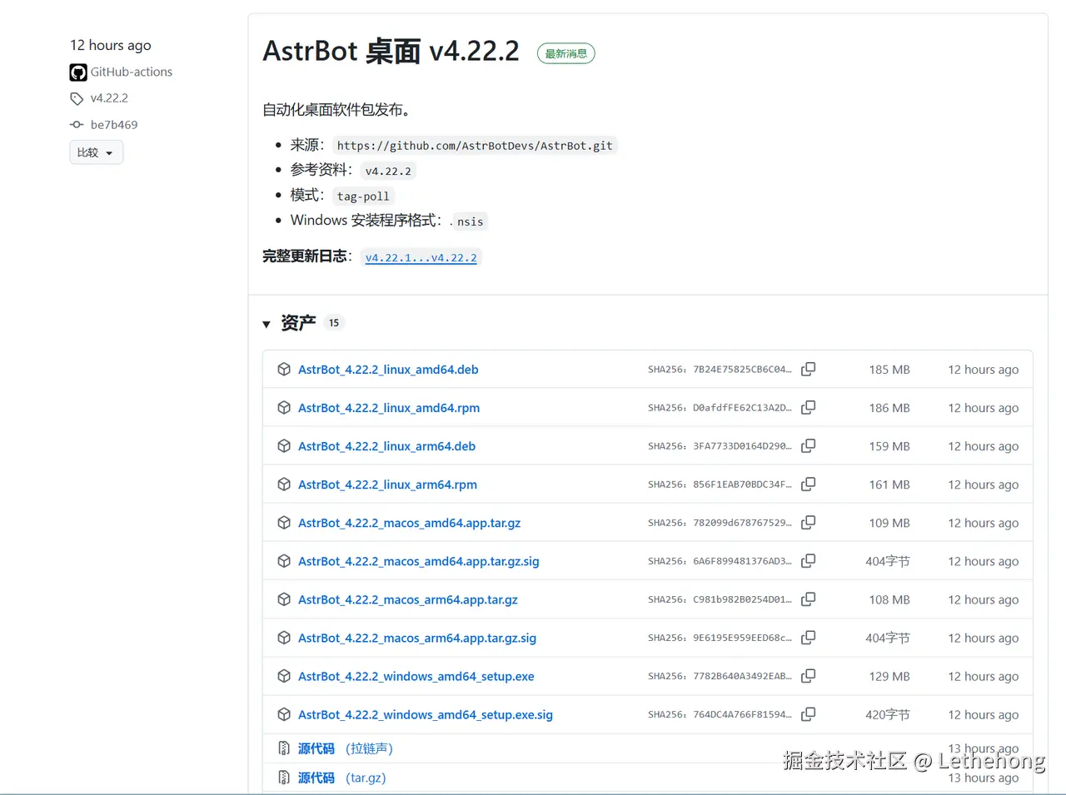Image resolution: width=1066 pixels, height=795 pixels.
Task: Open the v4.22.2 tag link in sidebar
Action: 109,98
